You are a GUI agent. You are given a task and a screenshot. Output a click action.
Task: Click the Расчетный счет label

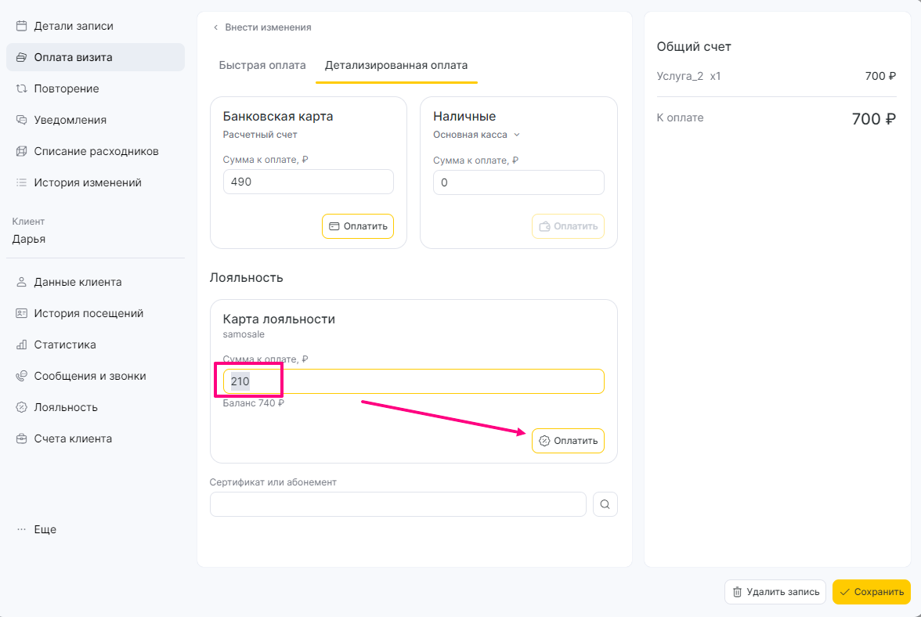(260, 135)
